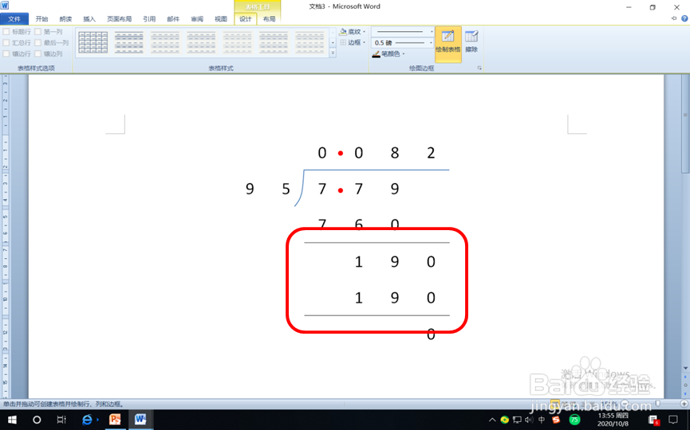This screenshot has height=430, width=690.
Task: Switch to the References (引用) tab
Action: [x=149, y=19]
